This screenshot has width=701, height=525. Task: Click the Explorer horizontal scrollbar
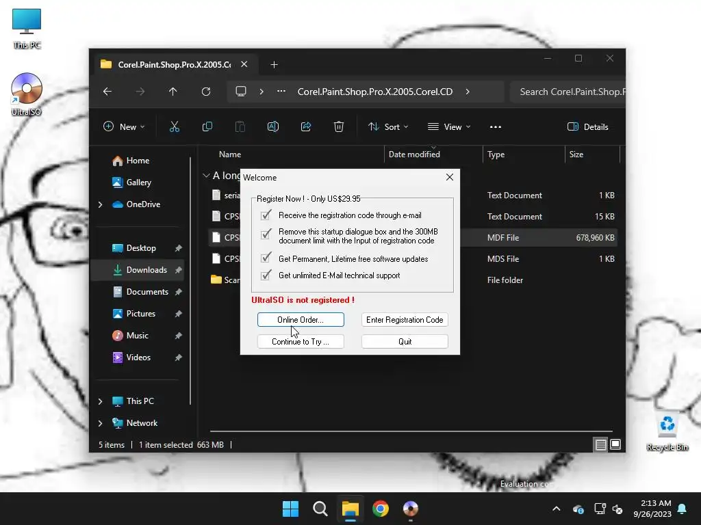(411, 431)
